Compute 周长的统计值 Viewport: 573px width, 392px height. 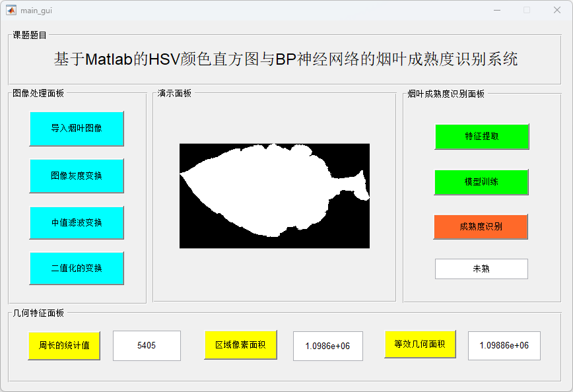pyautogui.click(x=64, y=346)
